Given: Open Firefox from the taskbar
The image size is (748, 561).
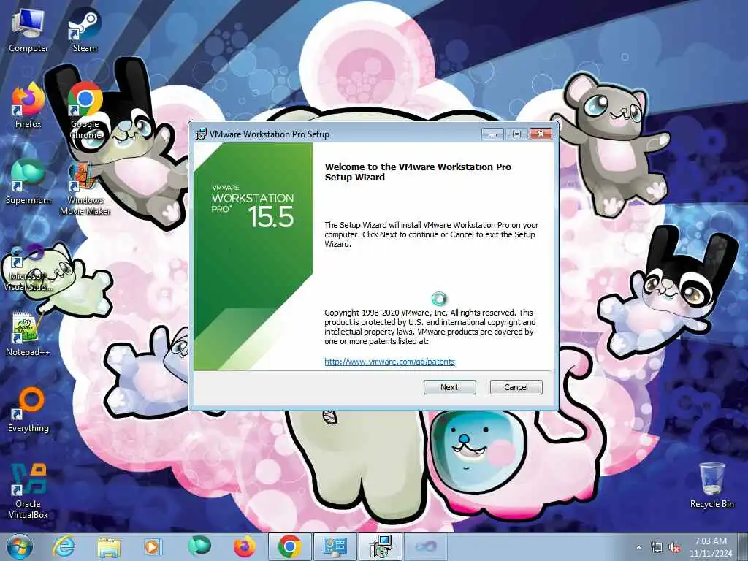Looking at the screenshot, I should (x=244, y=546).
